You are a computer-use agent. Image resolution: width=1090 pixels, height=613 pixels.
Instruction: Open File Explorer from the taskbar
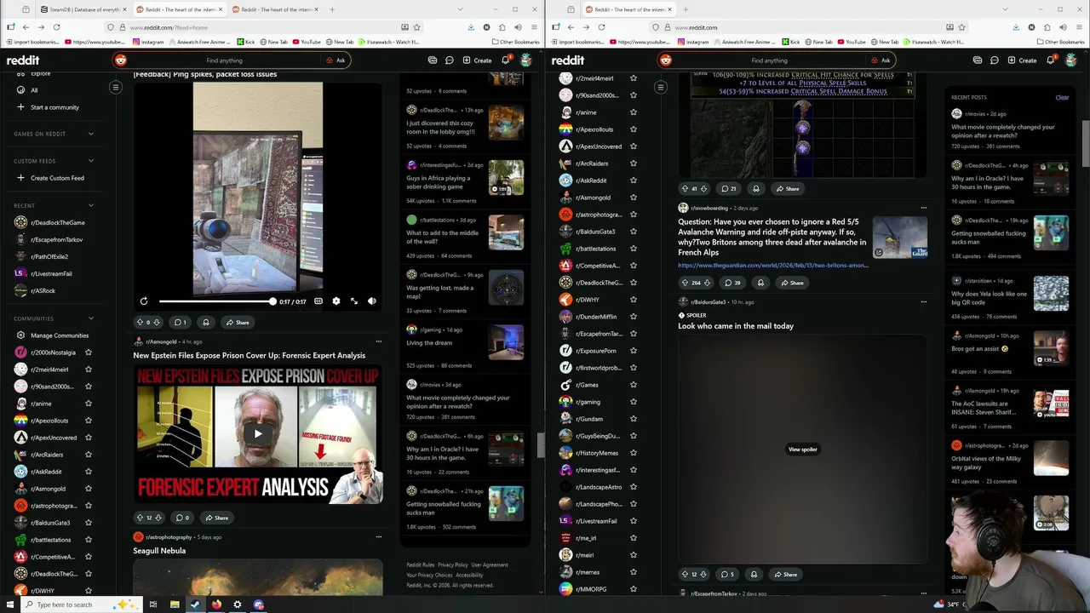[x=175, y=604]
